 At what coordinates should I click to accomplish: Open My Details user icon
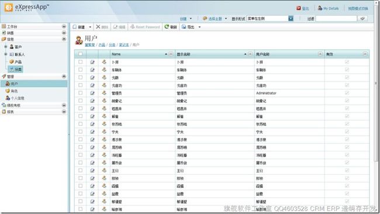click(320, 8)
